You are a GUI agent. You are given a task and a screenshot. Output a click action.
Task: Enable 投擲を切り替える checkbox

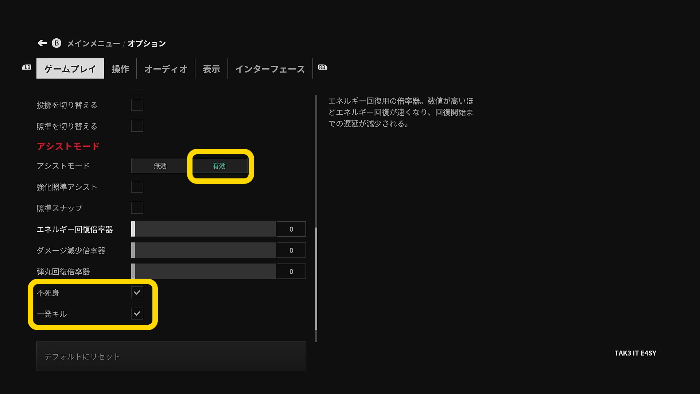tap(137, 105)
